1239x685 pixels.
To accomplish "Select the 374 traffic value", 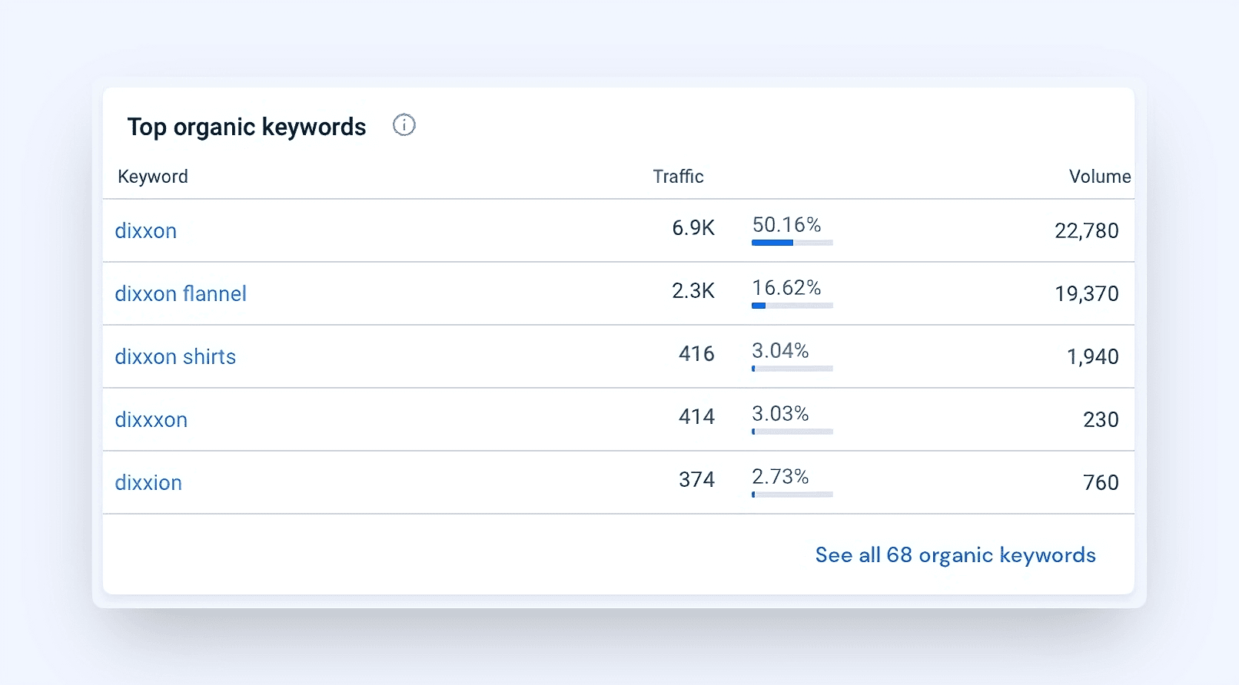I will 697,480.
